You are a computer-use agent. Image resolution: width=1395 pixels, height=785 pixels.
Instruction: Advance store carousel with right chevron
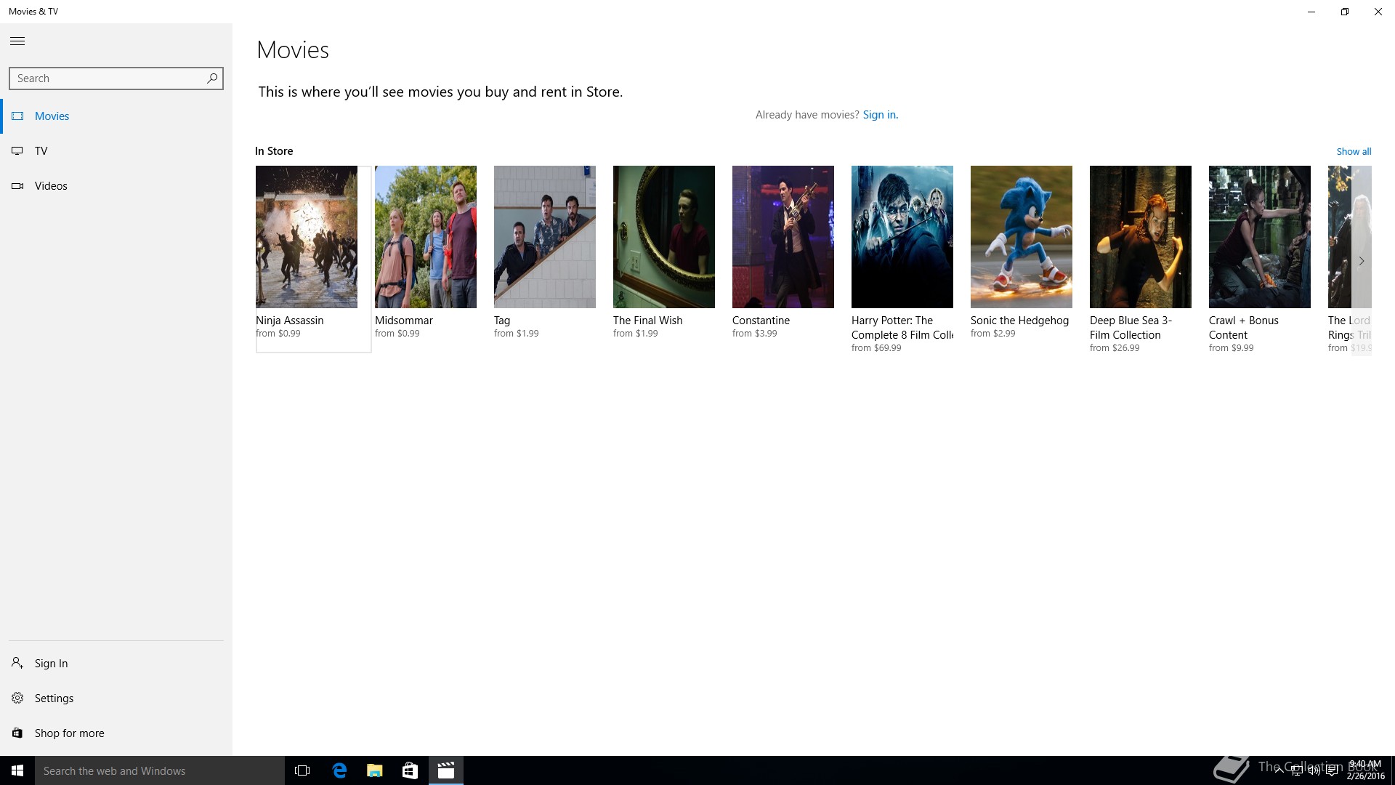pos(1362,261)
